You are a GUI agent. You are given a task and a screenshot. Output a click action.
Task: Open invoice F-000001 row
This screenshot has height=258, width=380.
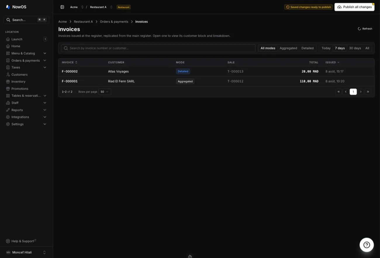click(x=216, y=81)
